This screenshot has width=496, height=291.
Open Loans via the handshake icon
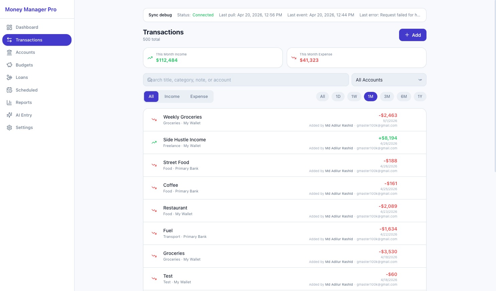(x=9, y=77)
